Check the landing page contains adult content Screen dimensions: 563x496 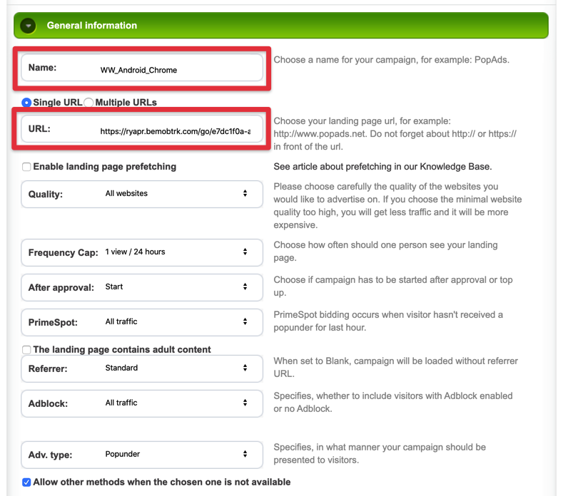tap(26, 350)
